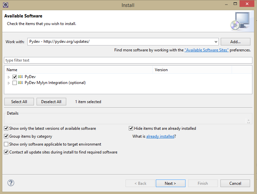Click the Next > button

pyautogui.click(x=170, y=183)
